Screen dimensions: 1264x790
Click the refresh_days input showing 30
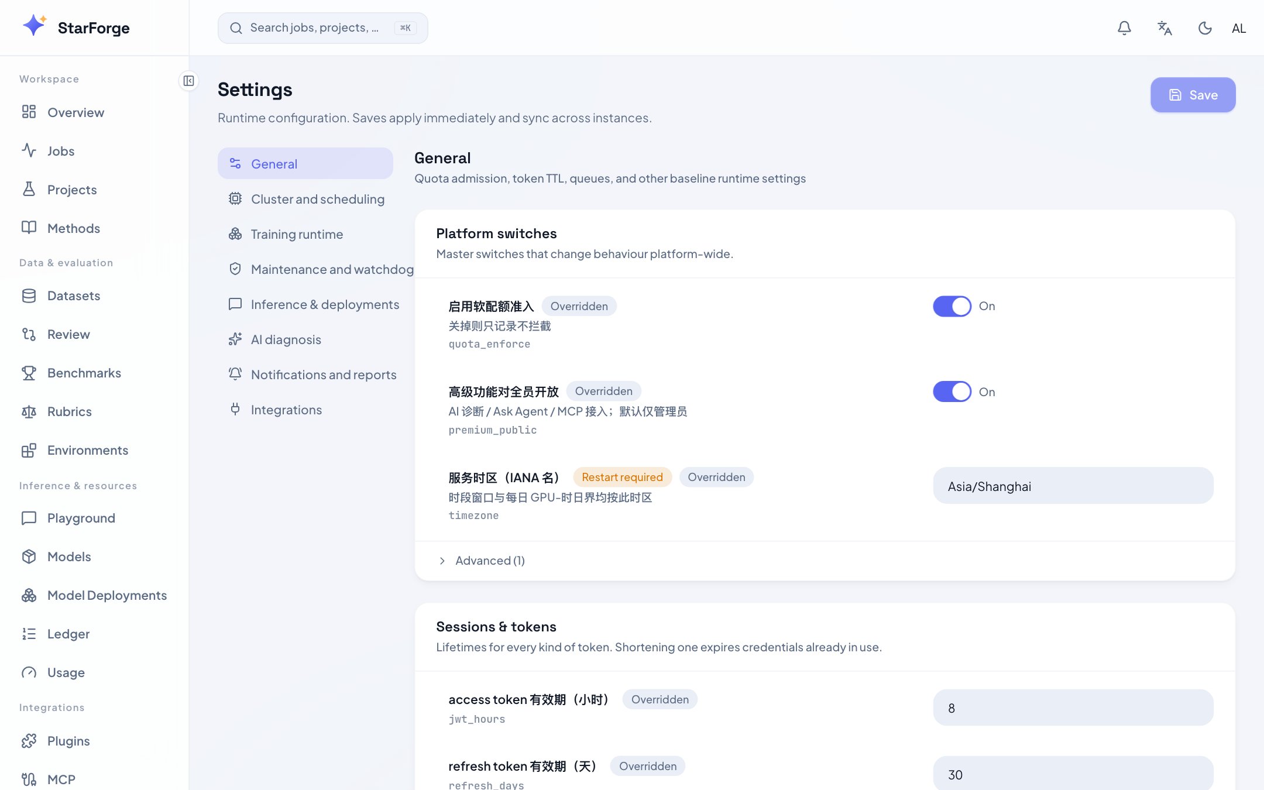tap(1073, 774)
